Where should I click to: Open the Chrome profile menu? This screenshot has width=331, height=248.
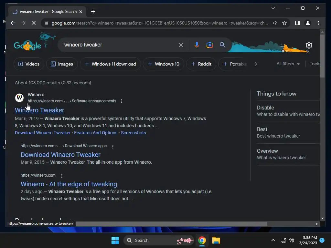tap(308, 23)
